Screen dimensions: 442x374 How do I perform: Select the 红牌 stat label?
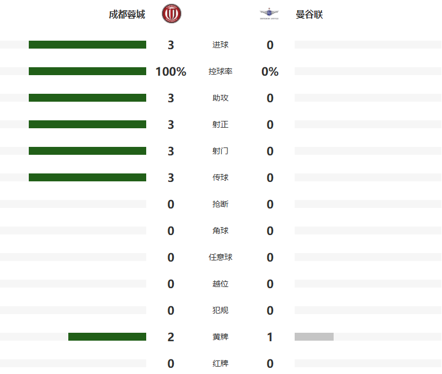[221, 363]
